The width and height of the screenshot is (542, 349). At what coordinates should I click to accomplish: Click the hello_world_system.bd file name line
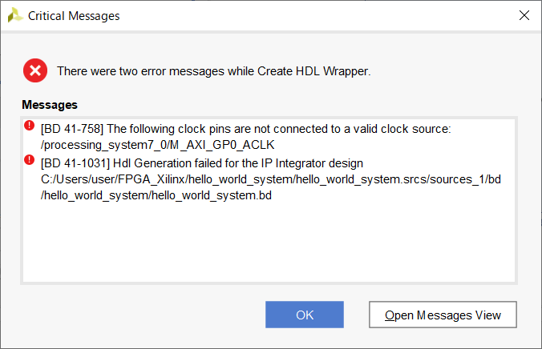[156, 195]
